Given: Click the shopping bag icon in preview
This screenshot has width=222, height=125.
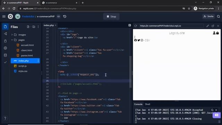Looking at the screenshot, I should (217, 33).
